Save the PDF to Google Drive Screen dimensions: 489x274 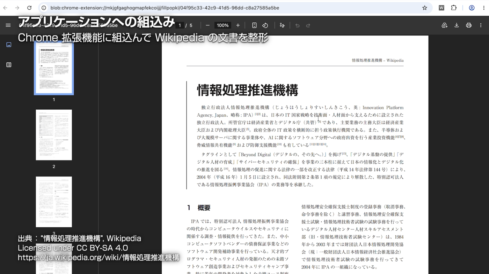[x=445, y=25]
